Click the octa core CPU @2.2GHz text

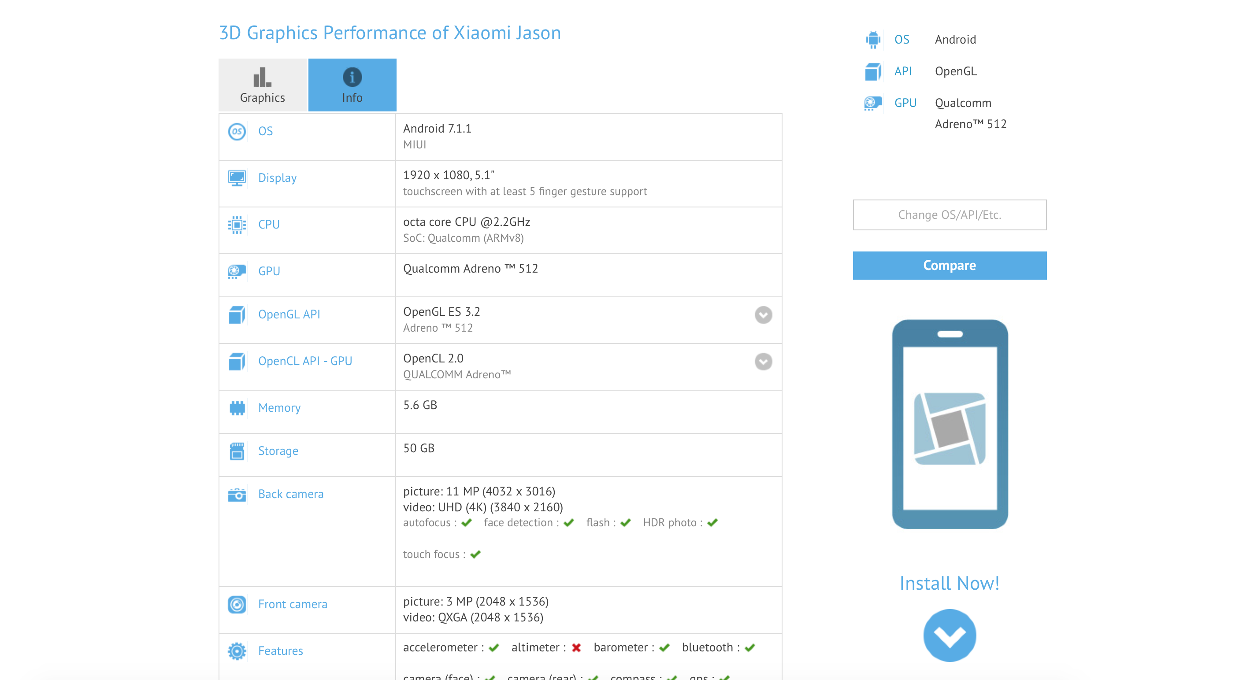(466, 222)
